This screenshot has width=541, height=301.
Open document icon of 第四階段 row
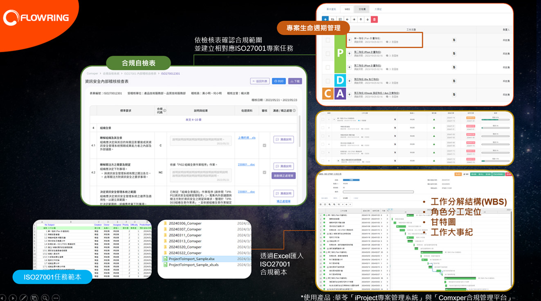[x=454, y=81]
